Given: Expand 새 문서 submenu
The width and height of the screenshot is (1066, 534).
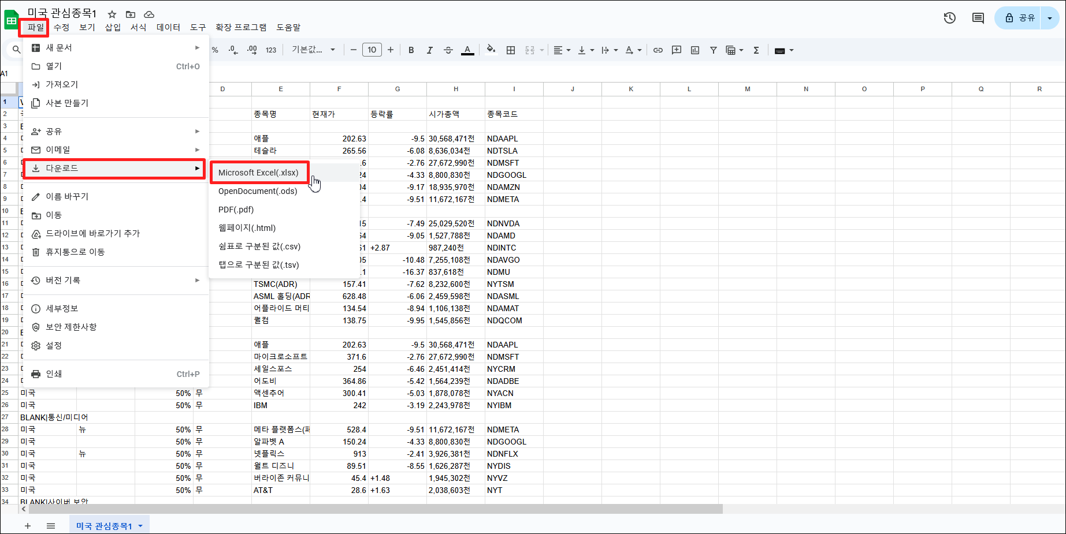Looking at the screenshot, I should click(x=116, y=47).
